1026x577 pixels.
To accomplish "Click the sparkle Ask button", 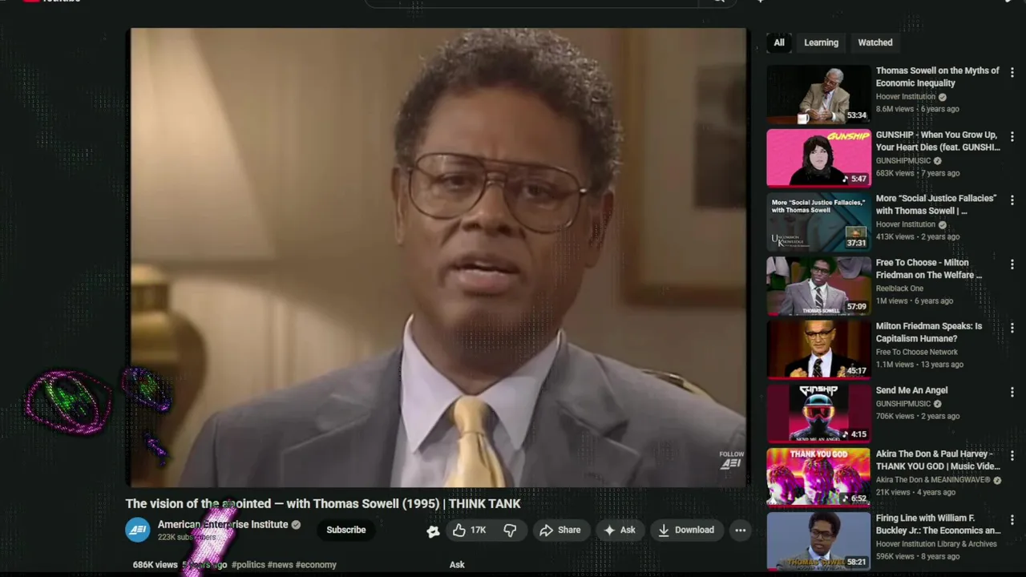I will pyautogui.click(x=620, y=530).
